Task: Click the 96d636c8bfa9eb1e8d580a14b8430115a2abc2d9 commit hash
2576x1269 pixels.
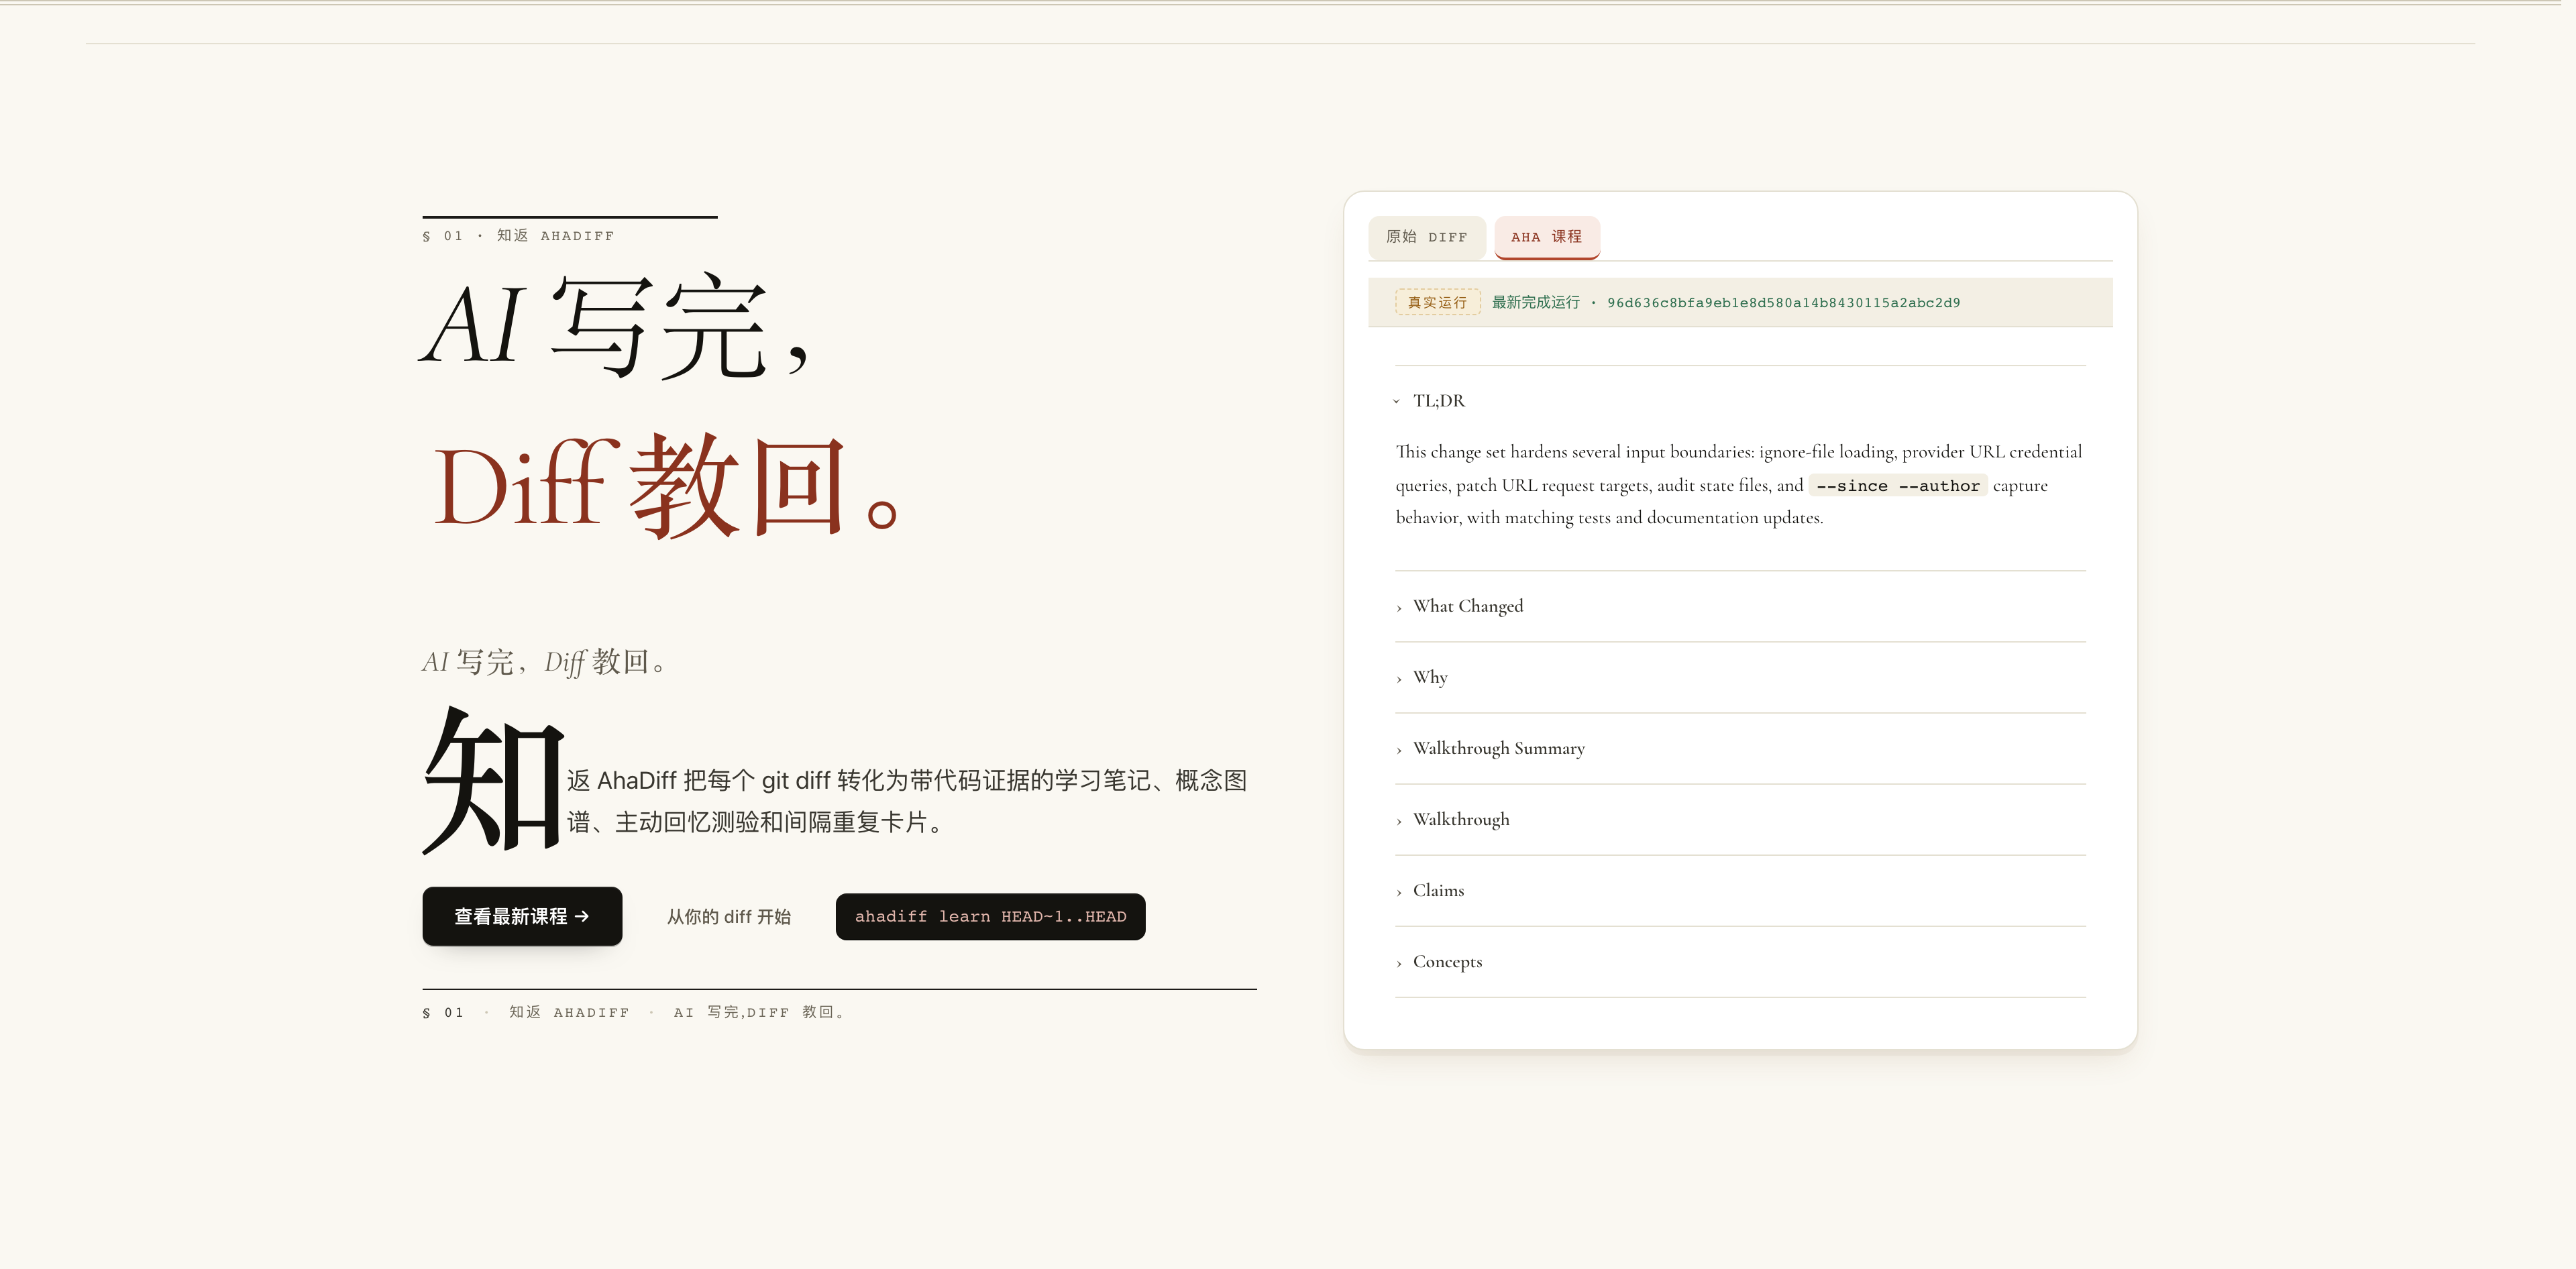Action: click(1783, 303)
